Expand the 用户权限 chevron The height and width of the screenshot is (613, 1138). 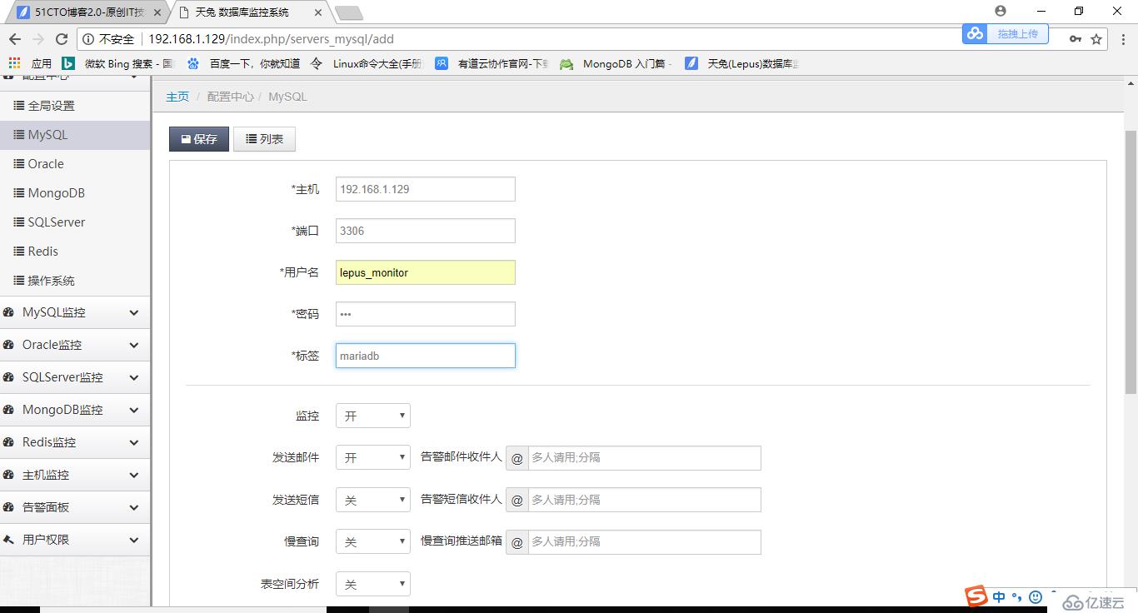coord(134,540)
